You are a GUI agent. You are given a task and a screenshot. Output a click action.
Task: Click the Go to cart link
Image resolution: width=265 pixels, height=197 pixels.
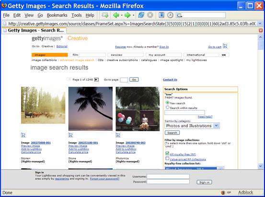pyautogui.click(x=215, y=47)
